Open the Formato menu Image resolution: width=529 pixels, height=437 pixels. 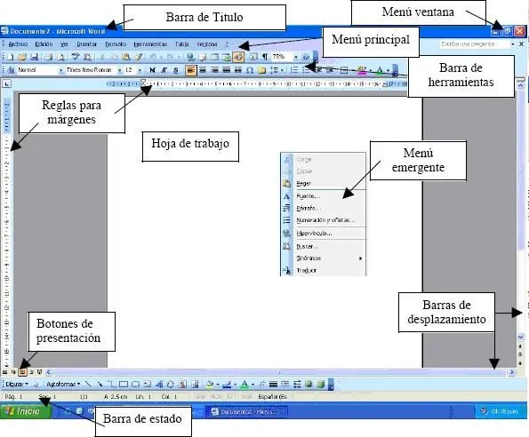116,44
